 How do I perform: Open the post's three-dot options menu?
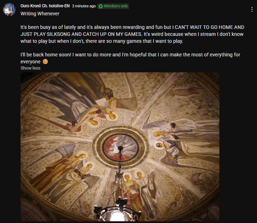[252, 9]
